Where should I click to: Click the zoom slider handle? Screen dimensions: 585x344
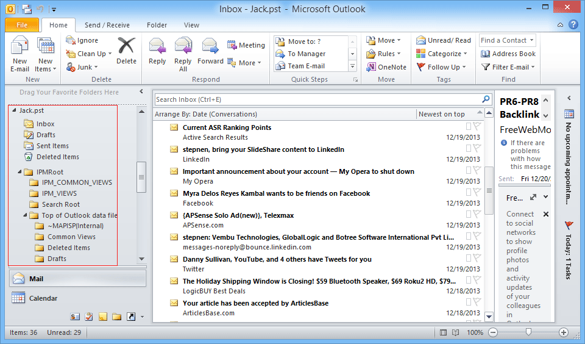528,332
